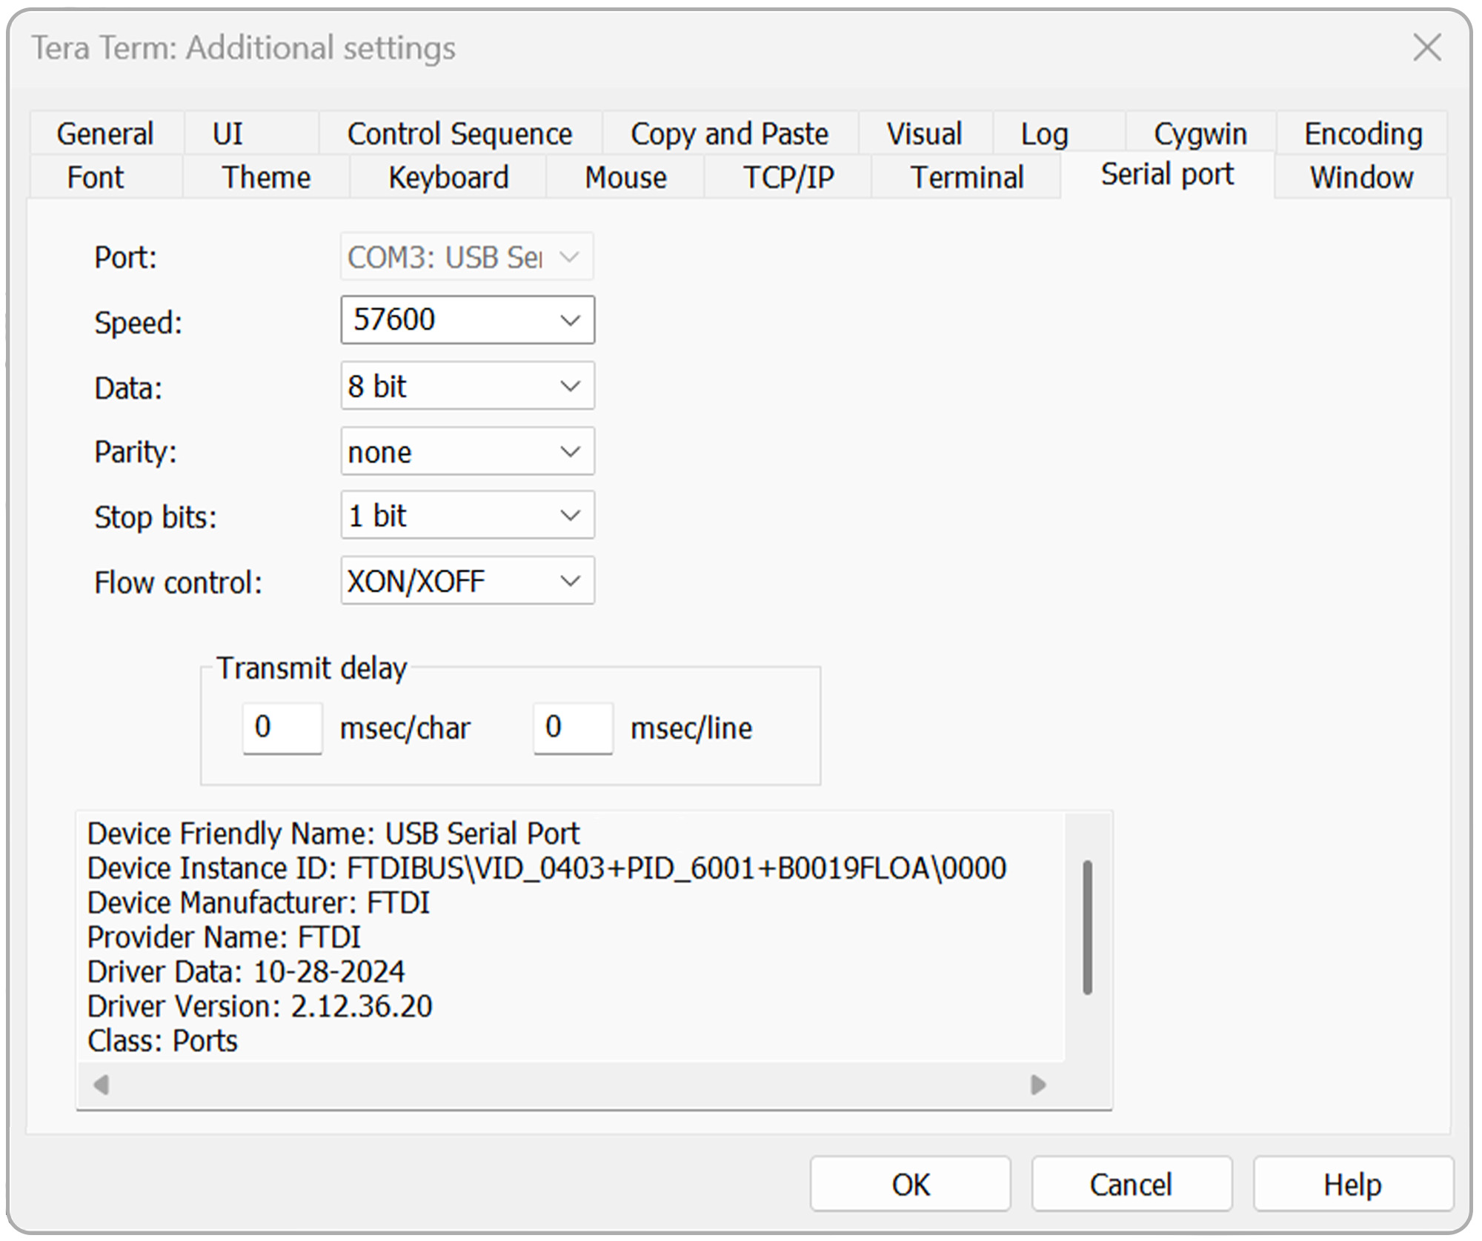This screenshot has width=1482, height=1241.
Task: Go to the Visual tab
Action: [925, 134]
